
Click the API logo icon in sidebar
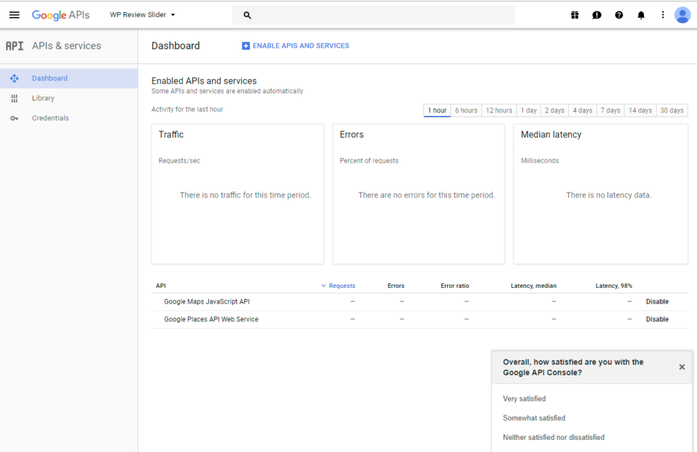tap(14, 46)
